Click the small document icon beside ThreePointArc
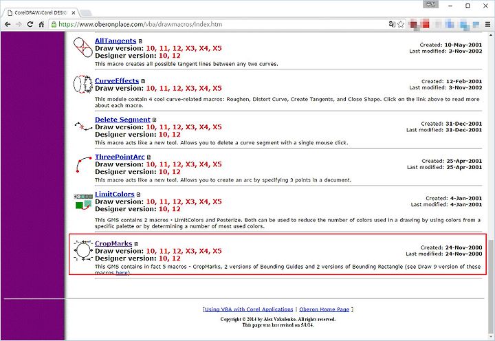This screenshot has height=341, width=495. [x=148, y=157]
